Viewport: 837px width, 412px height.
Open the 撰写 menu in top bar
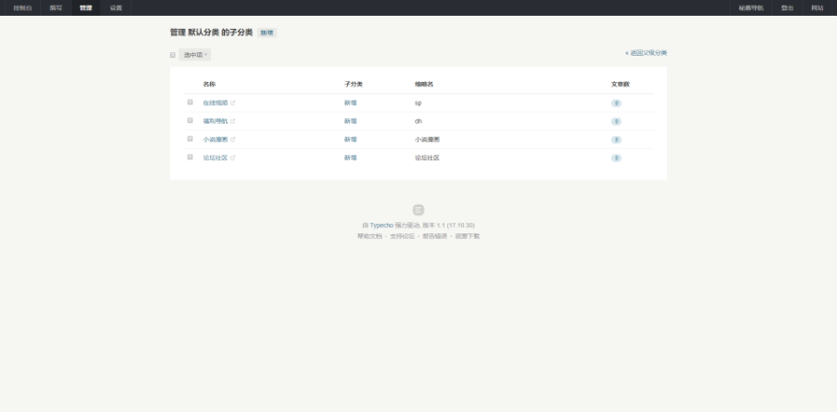tap(56, 7)
